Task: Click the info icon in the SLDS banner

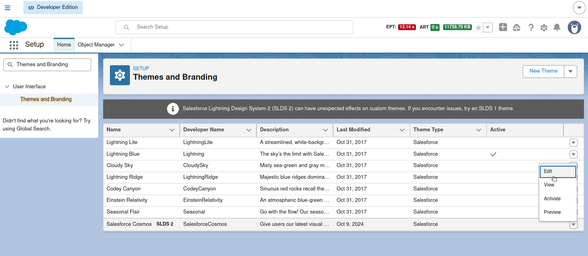Action: 173,109
